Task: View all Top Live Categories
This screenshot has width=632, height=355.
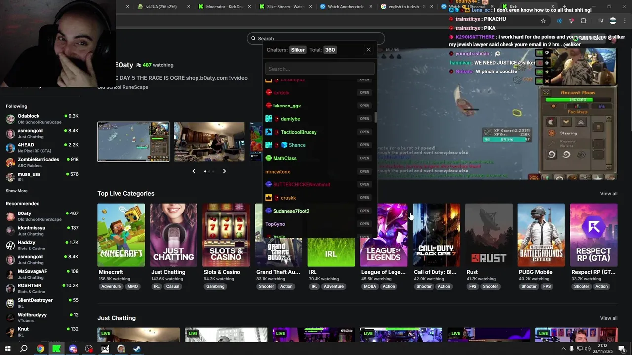Action: coord(608,194)
